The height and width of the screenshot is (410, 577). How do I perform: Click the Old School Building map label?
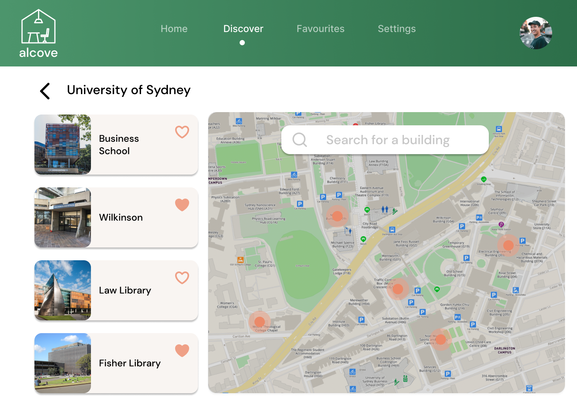(x=454, y=273)
